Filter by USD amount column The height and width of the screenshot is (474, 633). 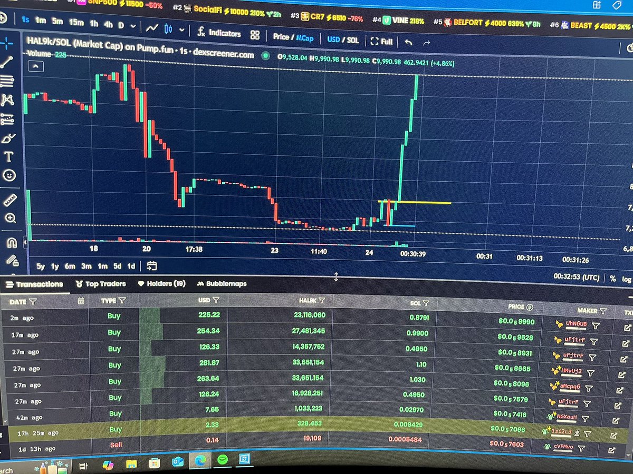(216, 300)
